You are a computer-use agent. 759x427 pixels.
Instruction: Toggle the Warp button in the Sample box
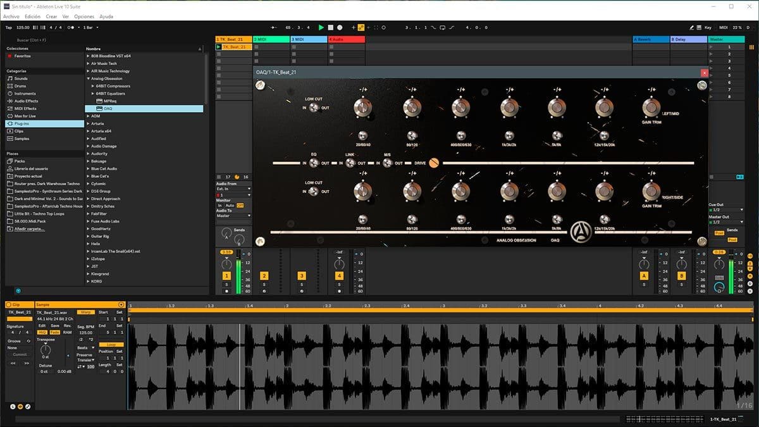coord(85,312)
